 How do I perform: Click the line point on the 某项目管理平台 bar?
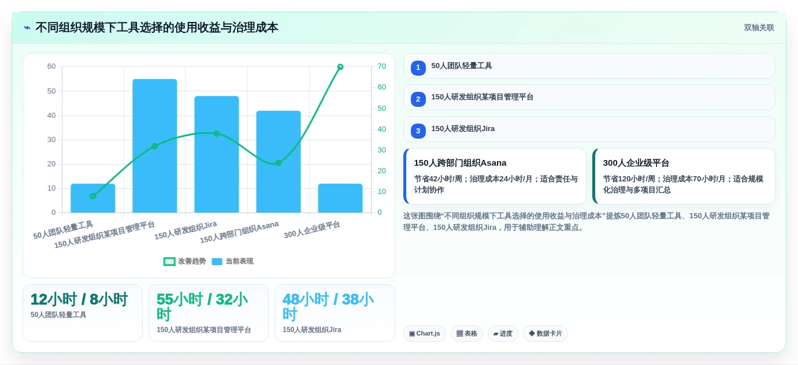(x=155, y=146)
